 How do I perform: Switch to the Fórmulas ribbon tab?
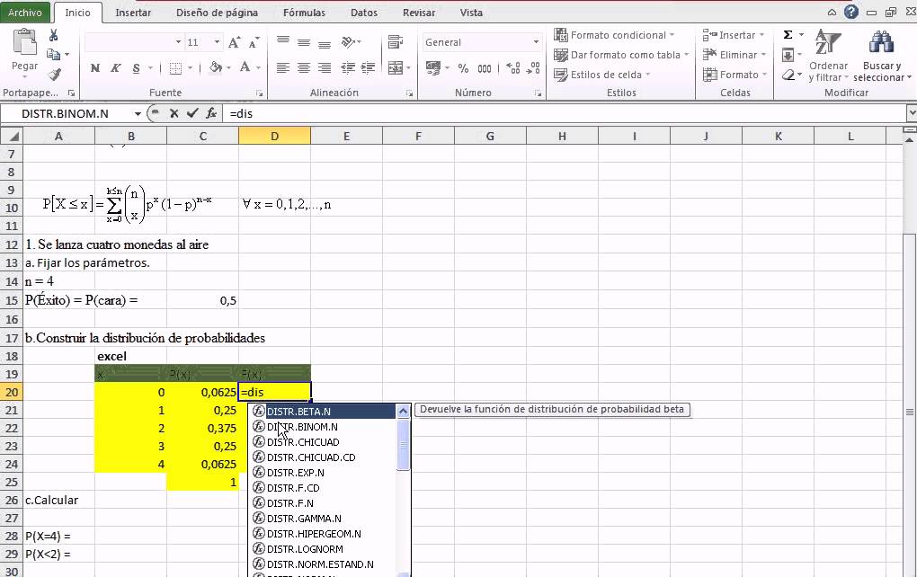click(x=304, y=13)
